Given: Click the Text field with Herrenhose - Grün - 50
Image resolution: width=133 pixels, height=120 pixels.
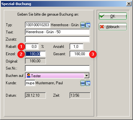Looking at the screenshot, I should pos(57,32).
